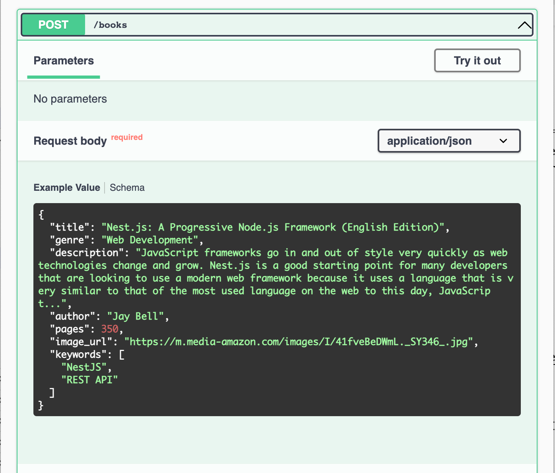
Task: Collapse the POST /books operation chevron
Action: coord(524,25)
